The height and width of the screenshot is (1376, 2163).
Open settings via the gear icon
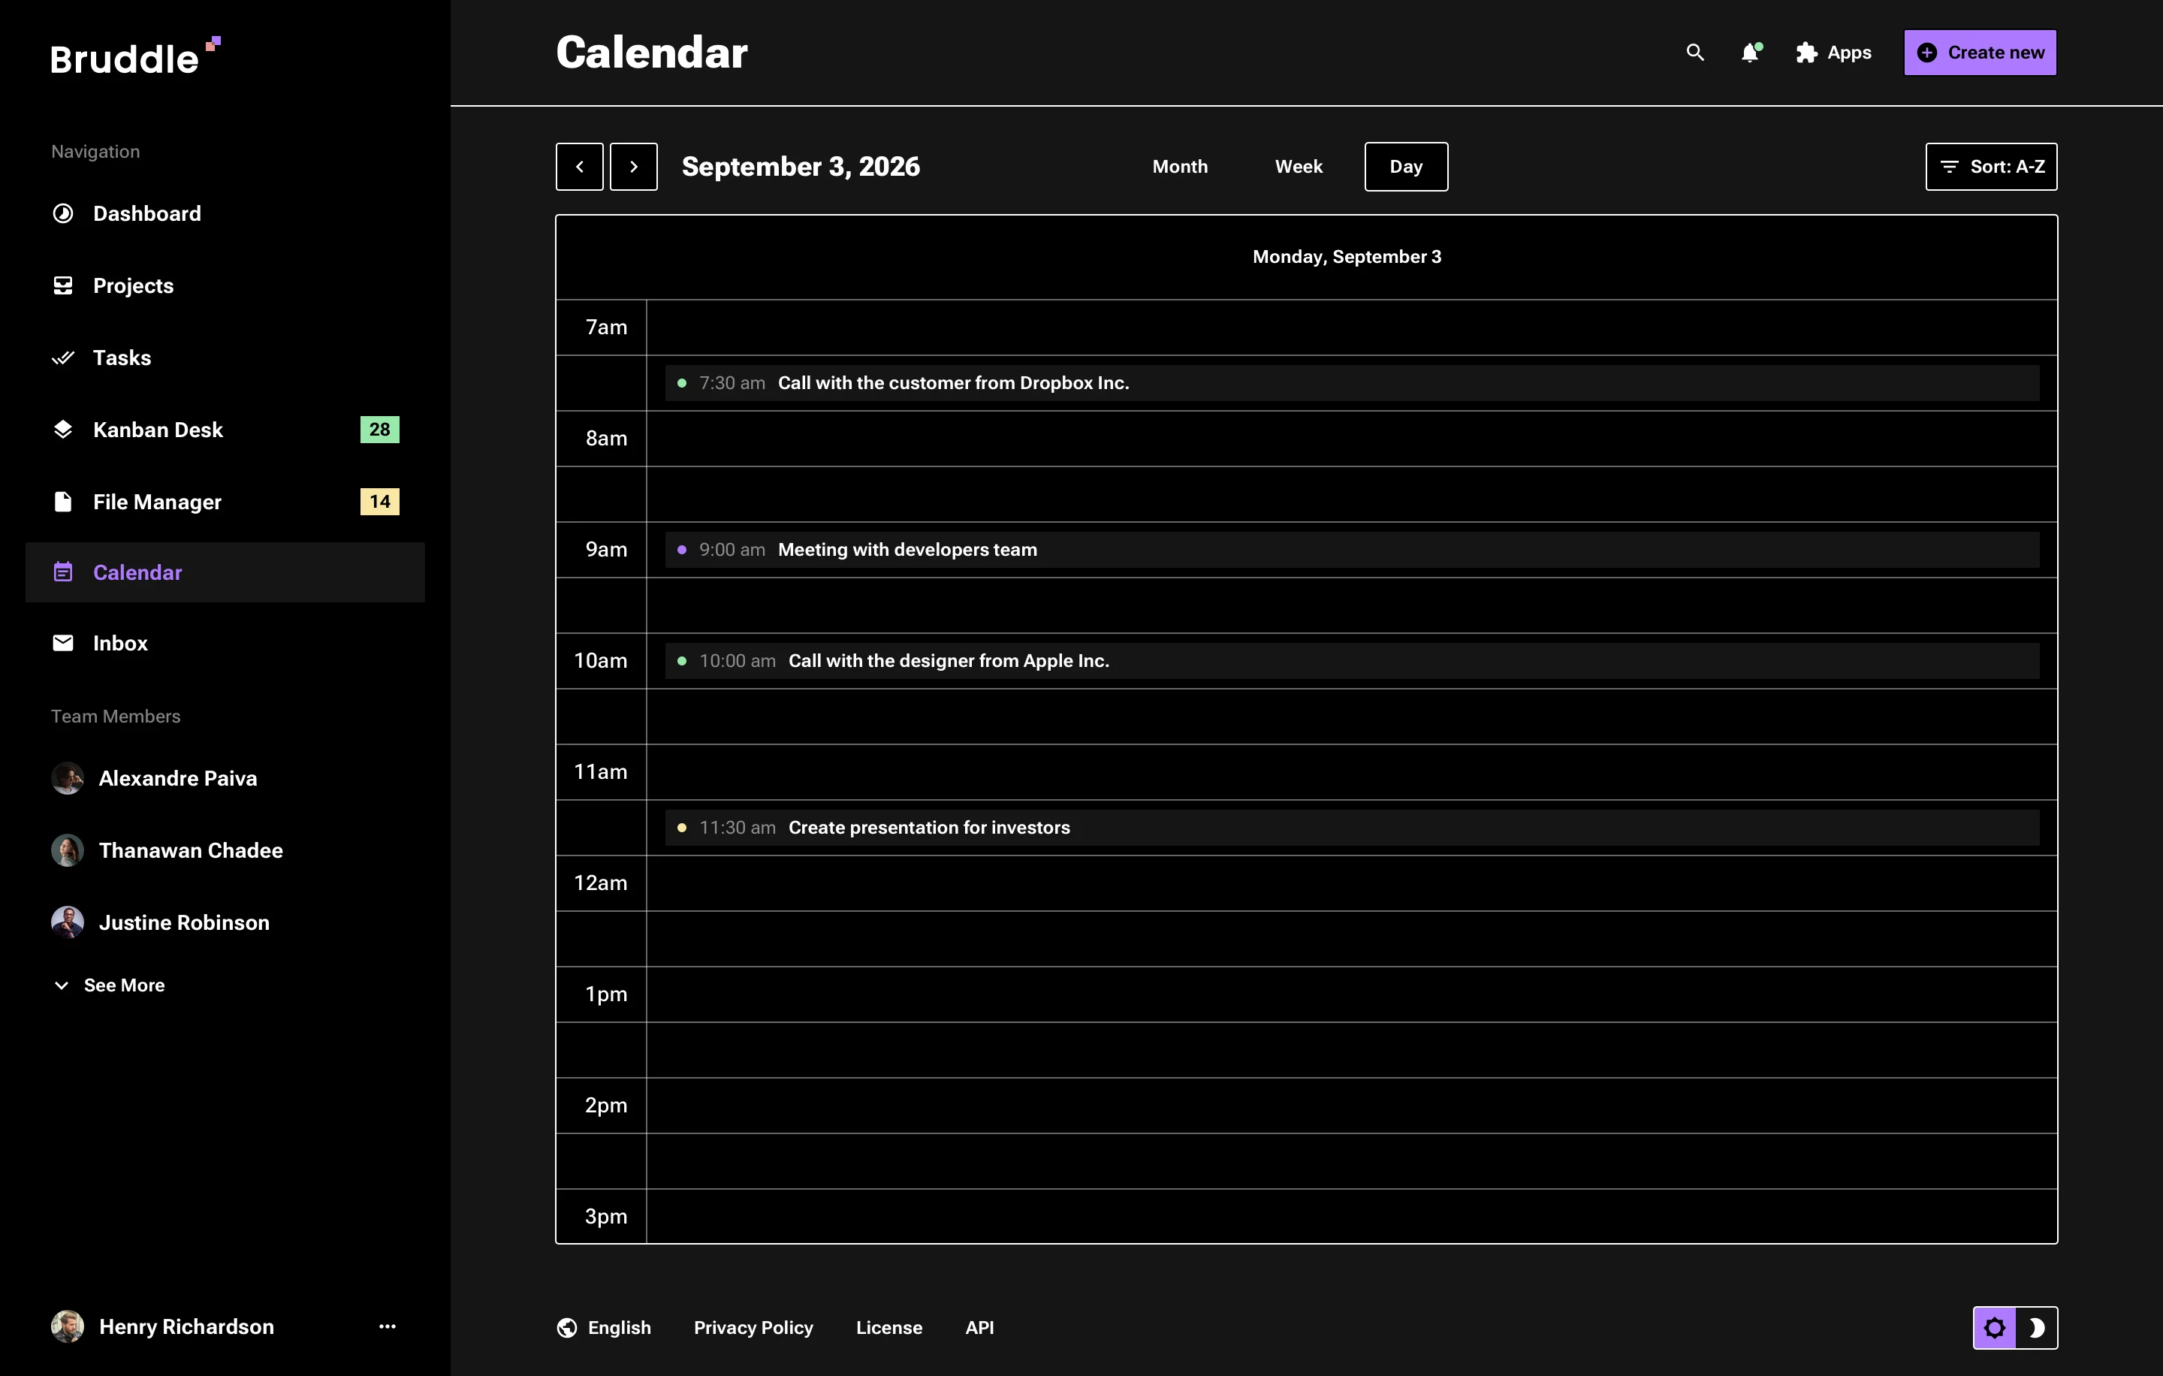pyautogui.click(x=1994, y=1327)
